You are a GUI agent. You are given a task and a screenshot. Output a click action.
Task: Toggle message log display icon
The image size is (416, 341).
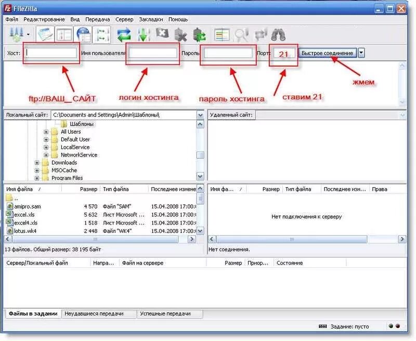[45, 34]
